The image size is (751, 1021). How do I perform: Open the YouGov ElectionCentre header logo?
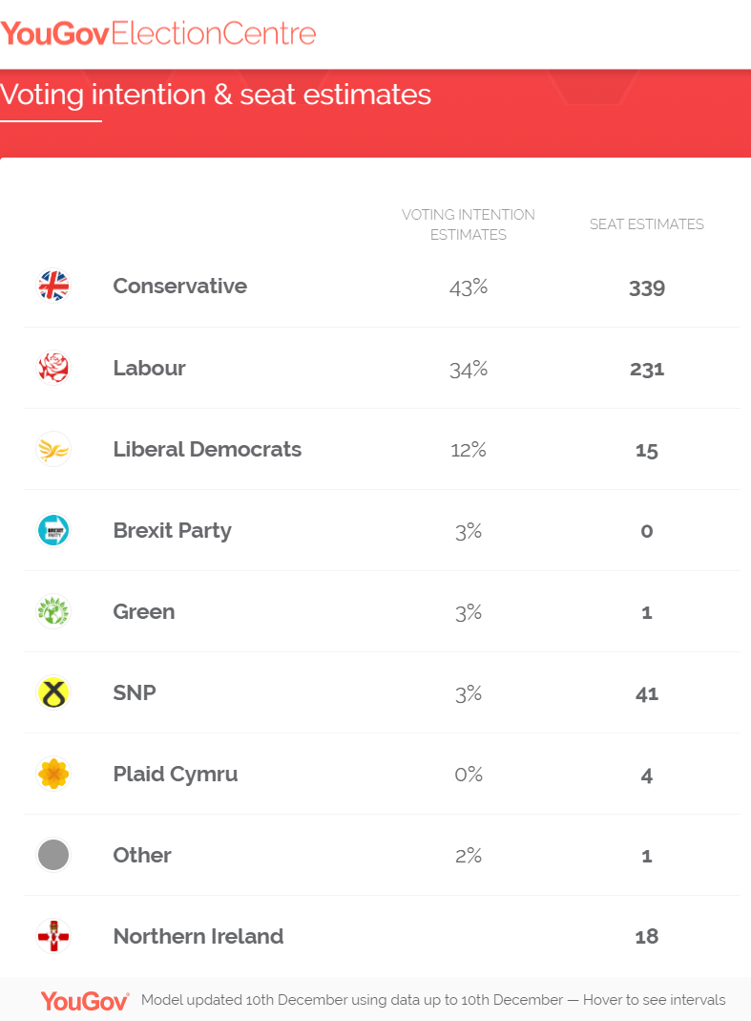coord(158,34)
